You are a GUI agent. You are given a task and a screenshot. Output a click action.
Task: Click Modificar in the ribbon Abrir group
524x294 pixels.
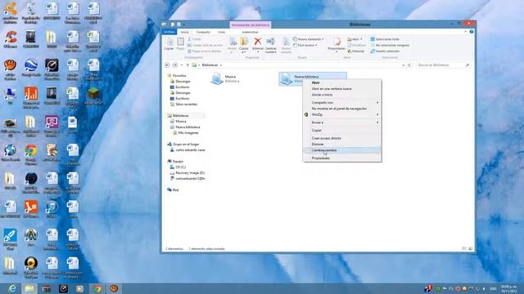(x=357, y=45)
